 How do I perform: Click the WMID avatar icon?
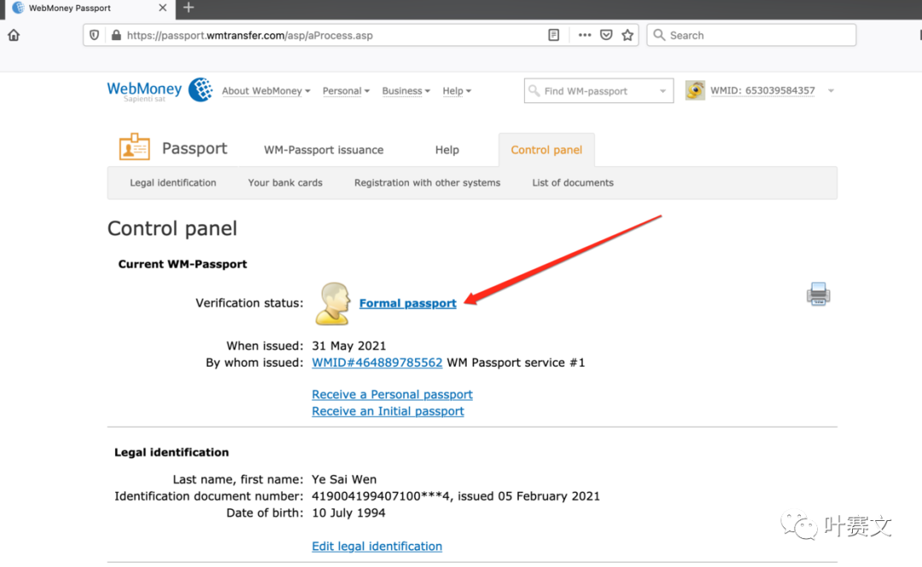tap(695, 90)
